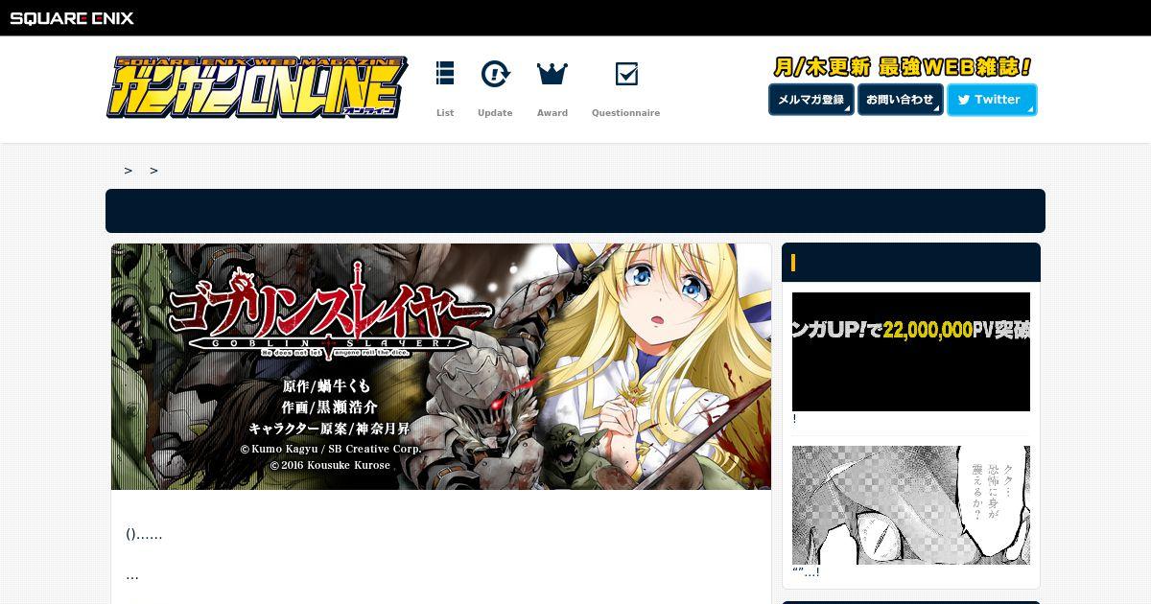Viewport: 1151px width, 604px height.
Task: Open the List icon
Action: click(x=445, y=74)
